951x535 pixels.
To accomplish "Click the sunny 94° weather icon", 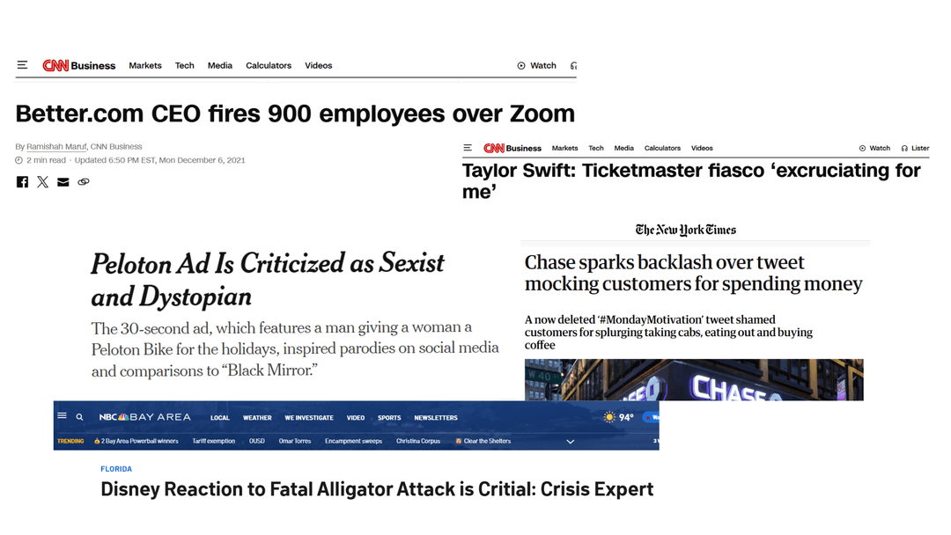I will (x=609, y=417).
